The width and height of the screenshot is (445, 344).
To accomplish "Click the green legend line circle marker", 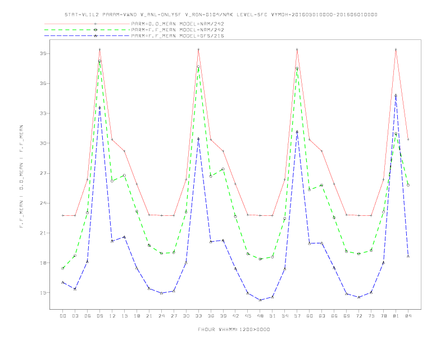I will tap(96, 30).
